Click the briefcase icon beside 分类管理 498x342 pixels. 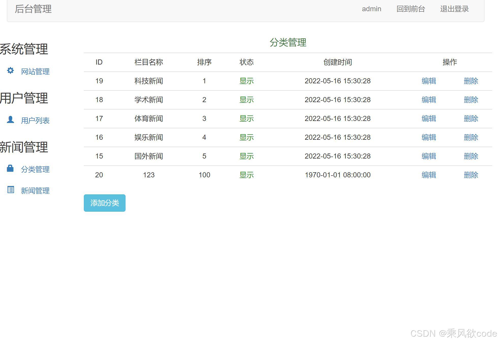point(10,168)
